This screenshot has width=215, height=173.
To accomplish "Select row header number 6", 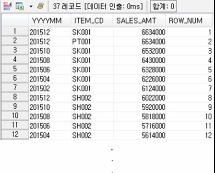I will 15,78.
